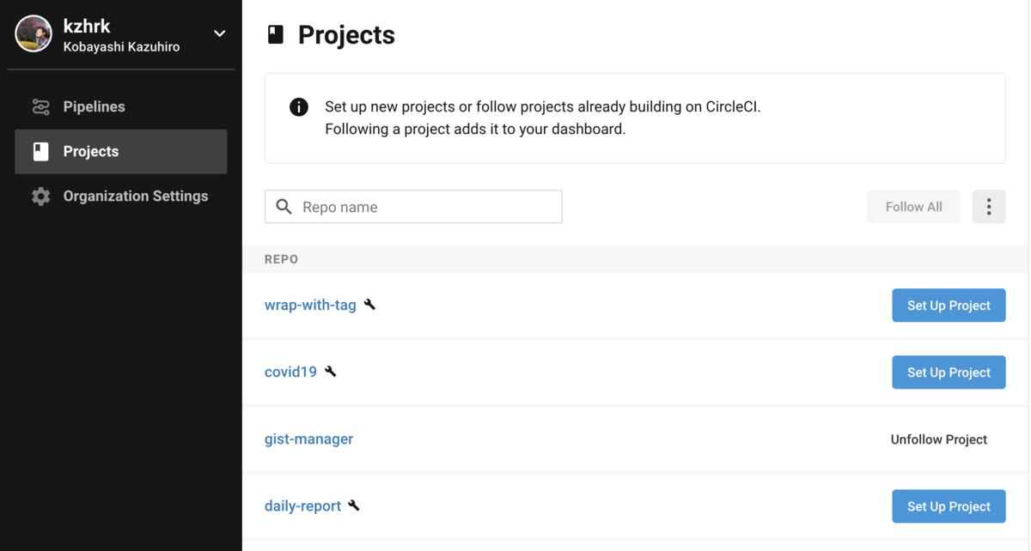Click the wrench icon beside daily-report
This screenshot has height=551, width=1031.
[x=354, y=506]
